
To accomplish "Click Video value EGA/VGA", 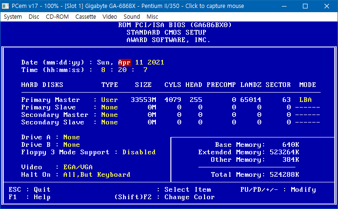I will [78, 167].
